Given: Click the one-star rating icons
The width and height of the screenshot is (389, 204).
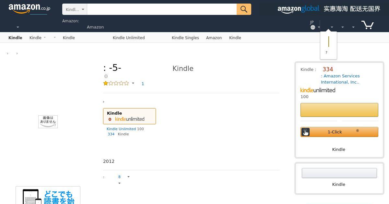Looking at the screenshot, I should (116, 84).
